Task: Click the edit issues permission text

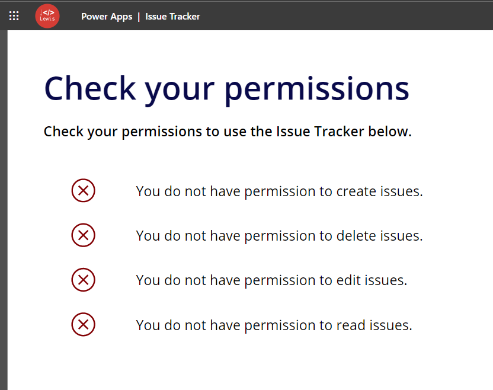Action: tap(273, 280)
